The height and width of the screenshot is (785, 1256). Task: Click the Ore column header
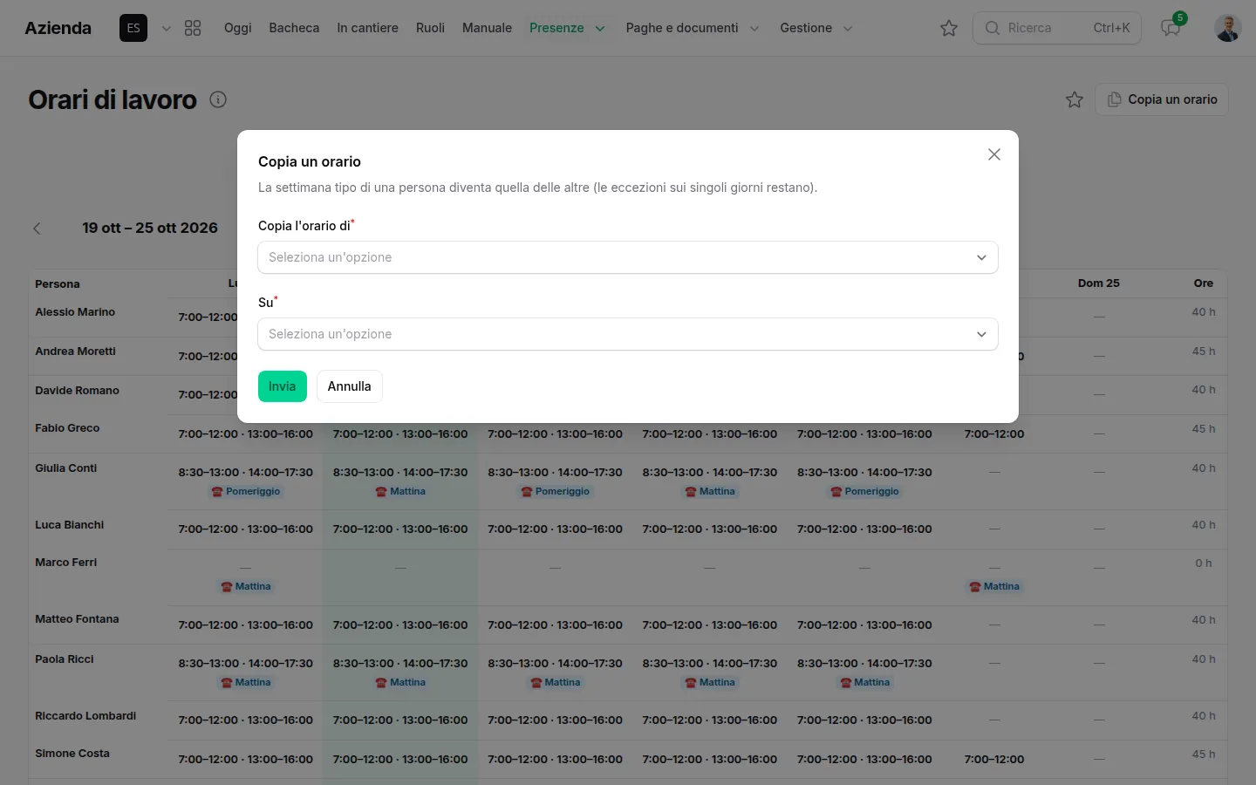click(1204, 283)
